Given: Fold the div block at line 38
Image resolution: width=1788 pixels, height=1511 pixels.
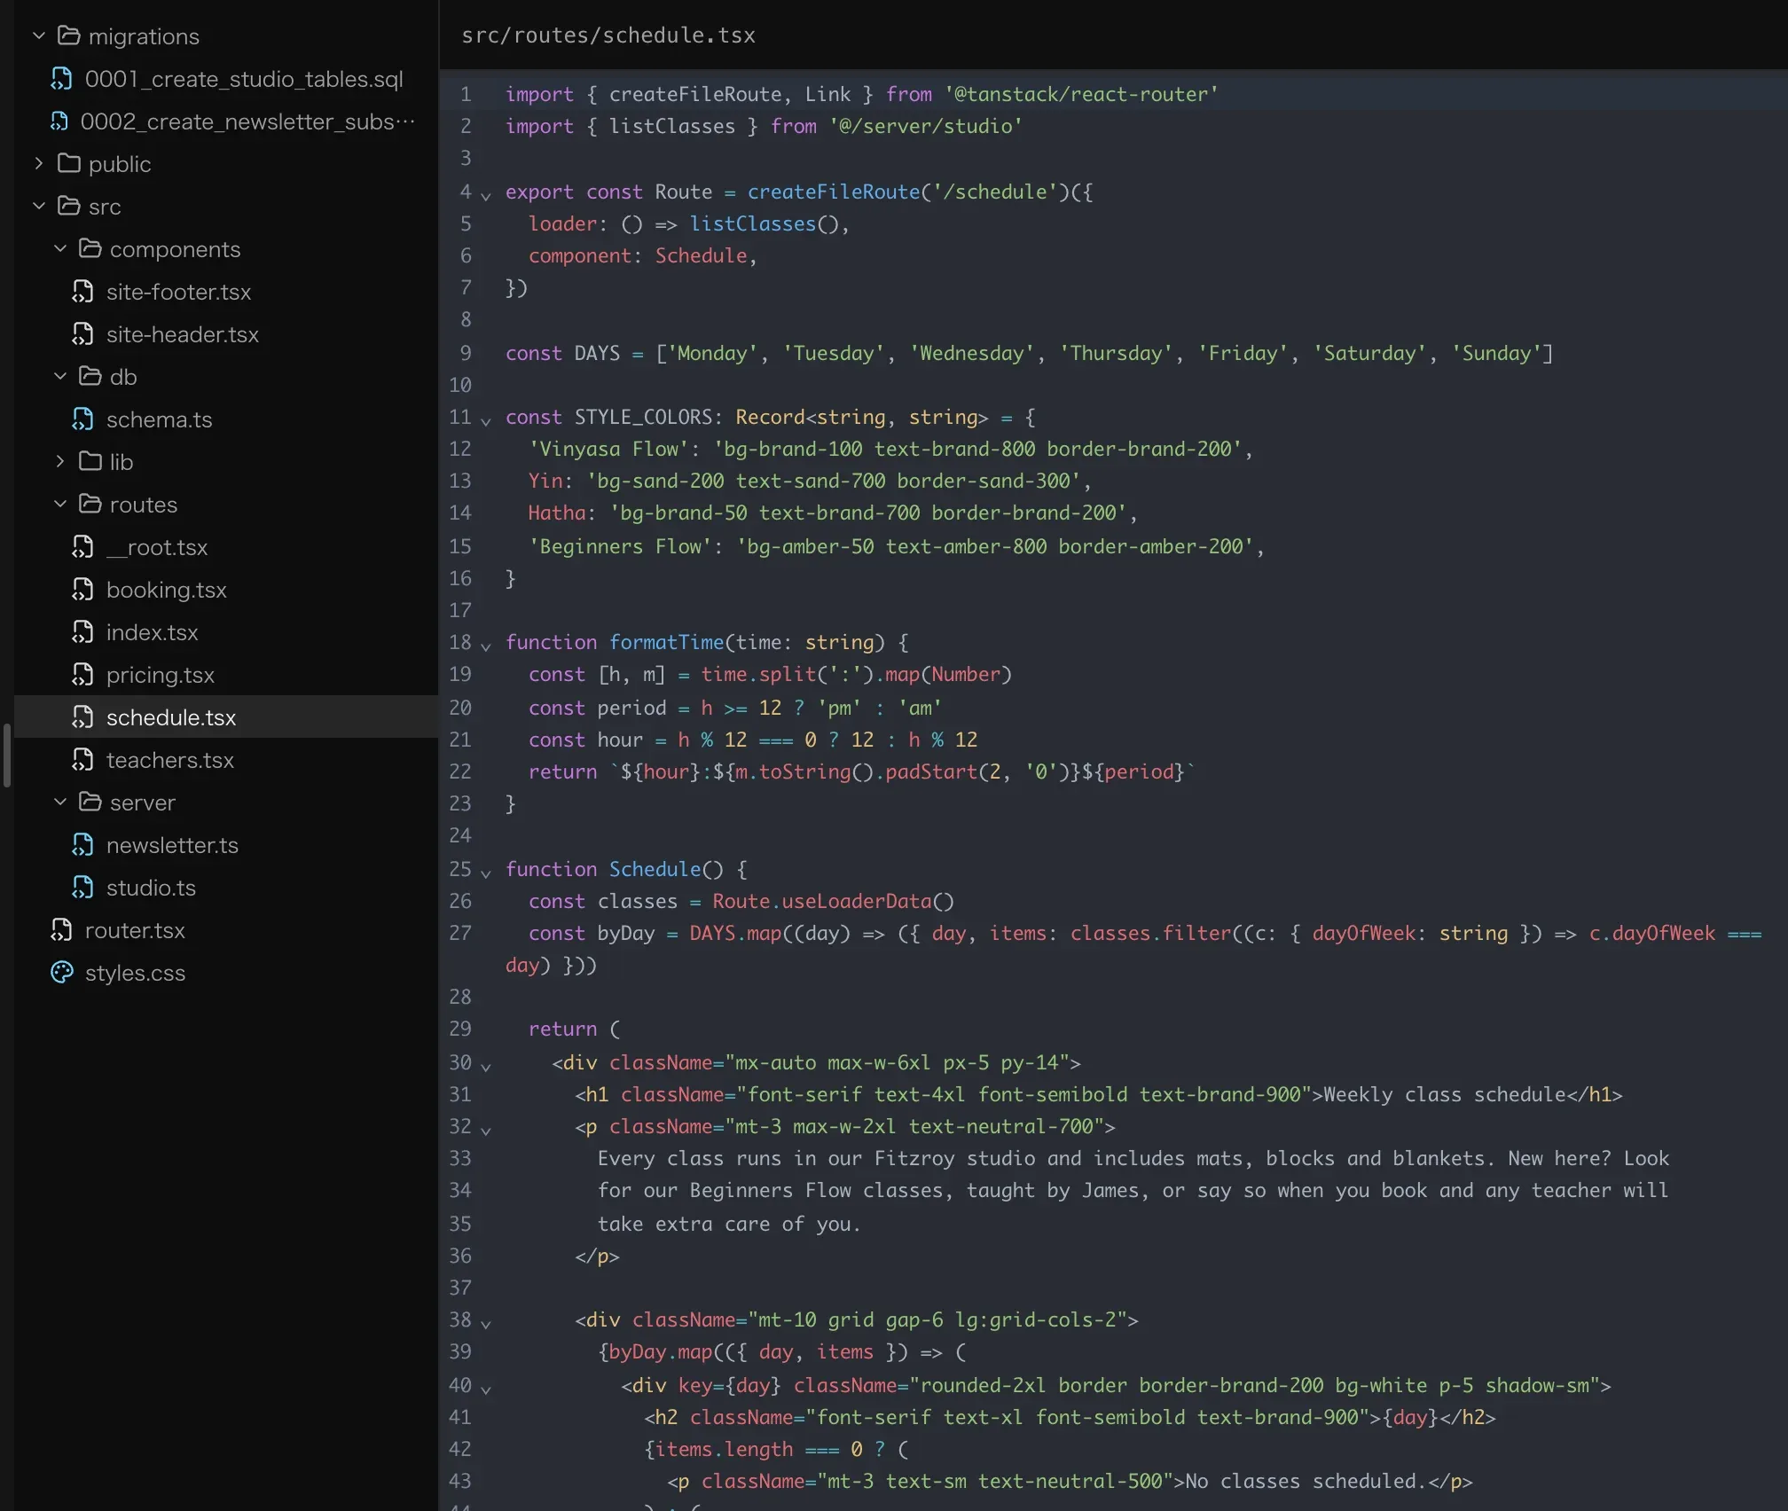Looking at the screenshot, I should click(x=486, y=1324).
